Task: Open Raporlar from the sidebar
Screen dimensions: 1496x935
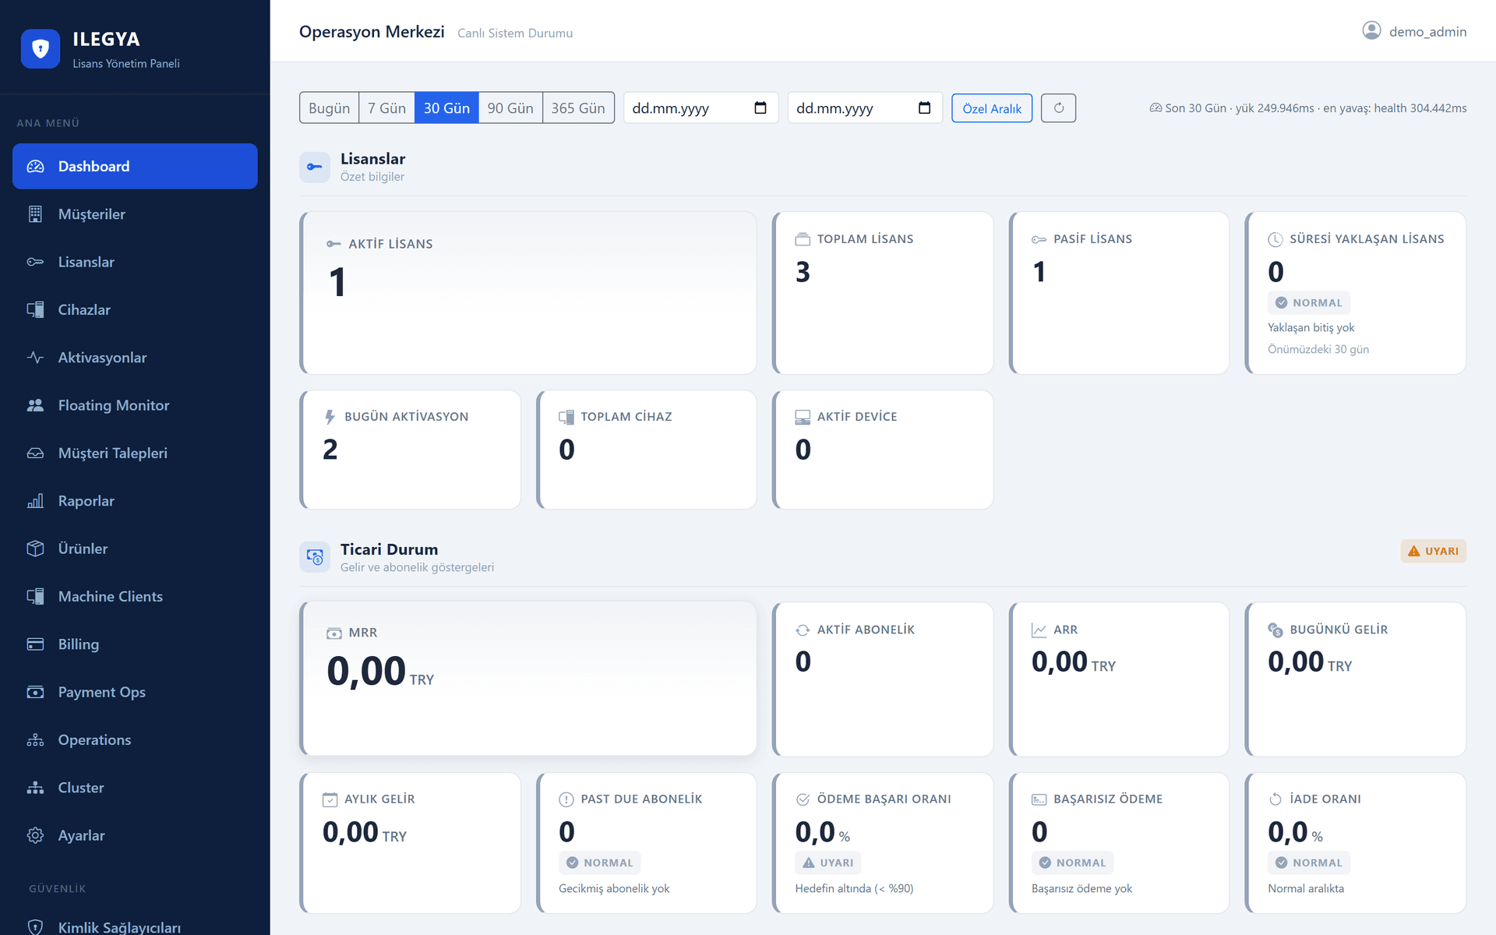Action: point(135,501)
